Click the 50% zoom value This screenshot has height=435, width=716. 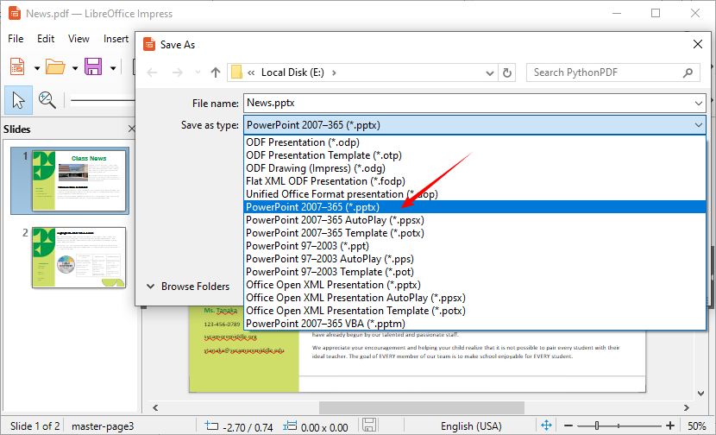[x=696, y=426]
